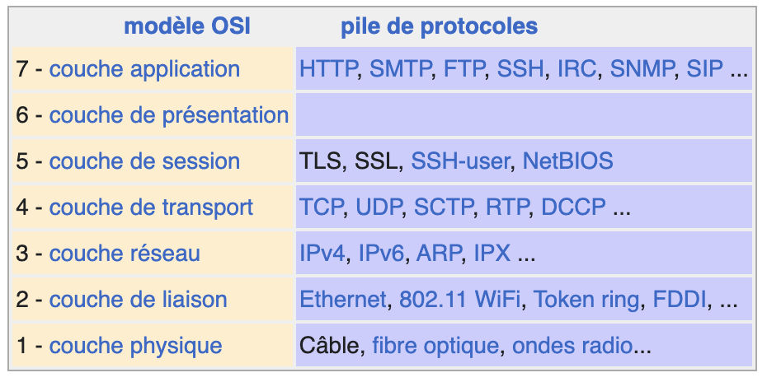Follow the TCP link
767x382 pixels.
point(321,207)
